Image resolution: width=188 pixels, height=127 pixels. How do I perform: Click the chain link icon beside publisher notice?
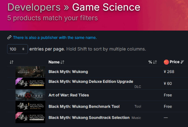coord(9,37)
